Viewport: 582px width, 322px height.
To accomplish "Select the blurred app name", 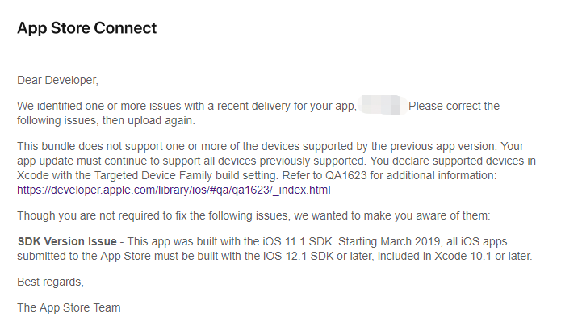I will click(x=382, y=106).
